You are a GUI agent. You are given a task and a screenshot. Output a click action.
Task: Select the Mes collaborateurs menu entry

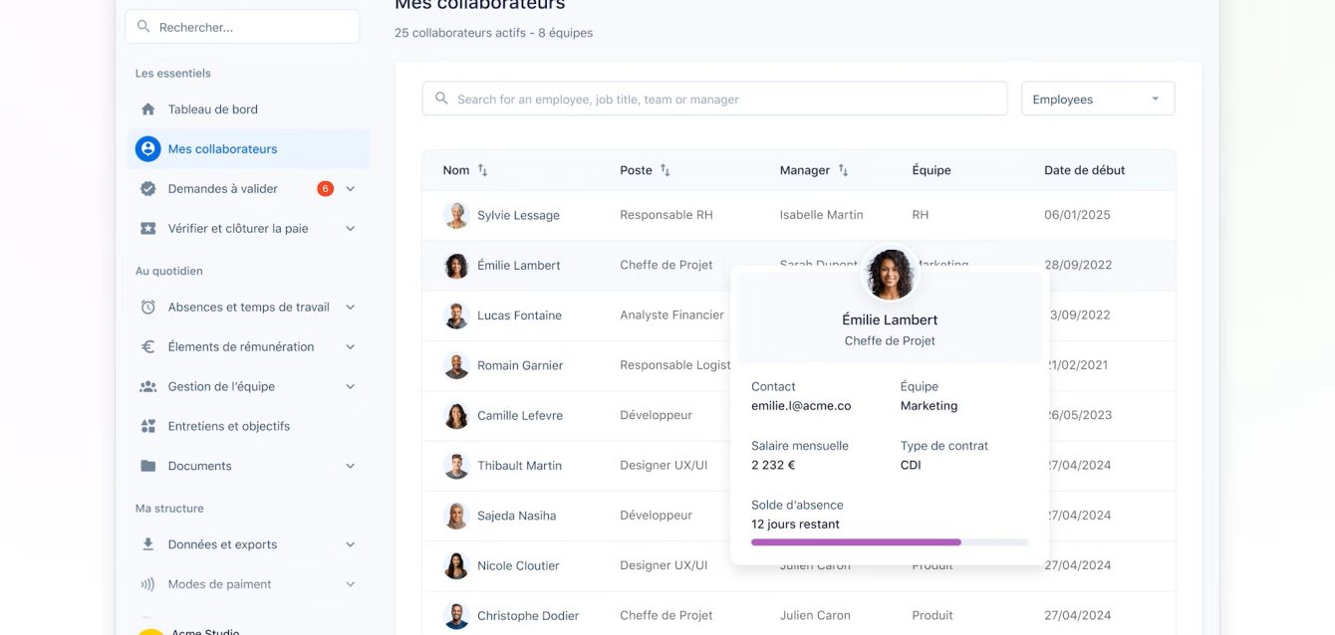(222, 149)
